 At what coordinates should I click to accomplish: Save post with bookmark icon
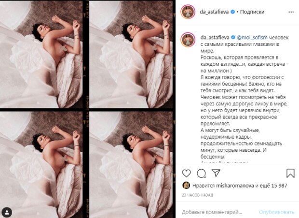tap(290, 174)
